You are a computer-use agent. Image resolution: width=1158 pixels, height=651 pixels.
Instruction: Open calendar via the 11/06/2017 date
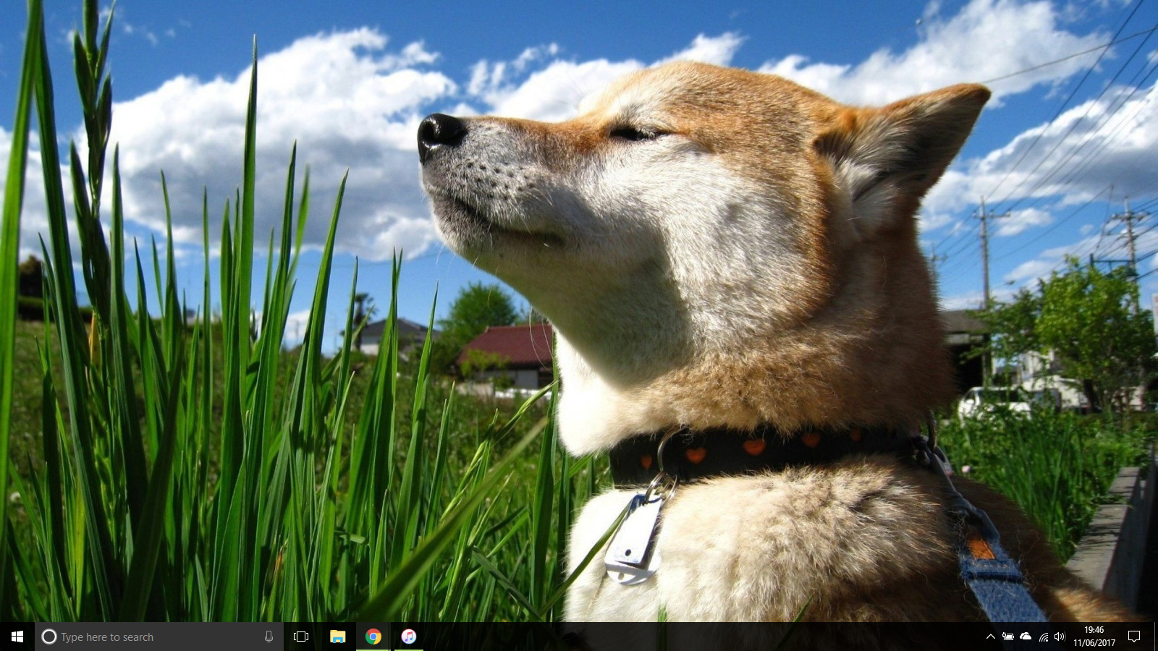tap(1094, 642)
